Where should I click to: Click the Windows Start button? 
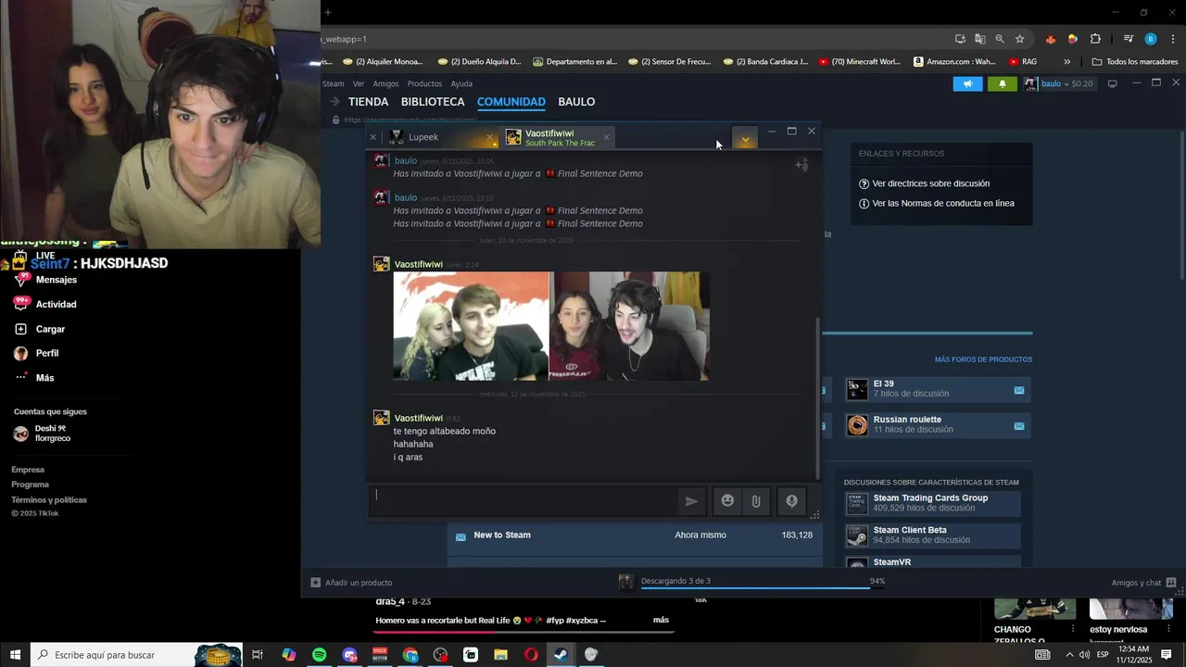click(x=15, y=655)
